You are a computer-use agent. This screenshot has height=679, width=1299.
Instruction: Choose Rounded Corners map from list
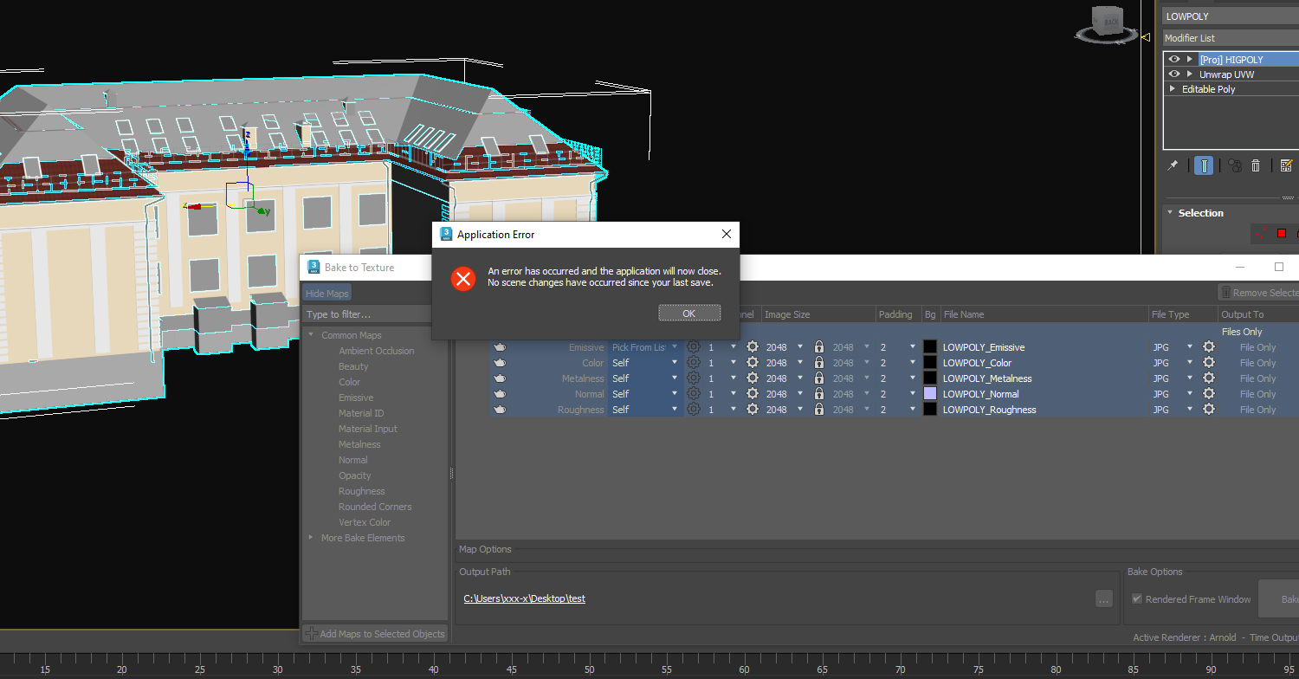click(375, 507)
